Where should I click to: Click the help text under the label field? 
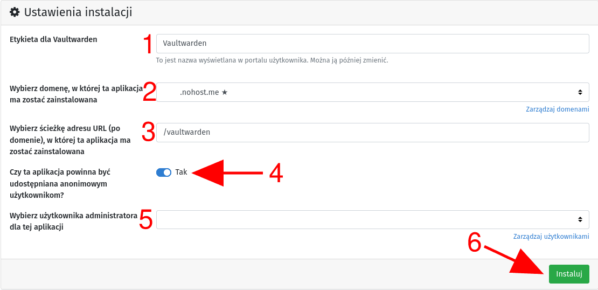click(x=272, y=60)
